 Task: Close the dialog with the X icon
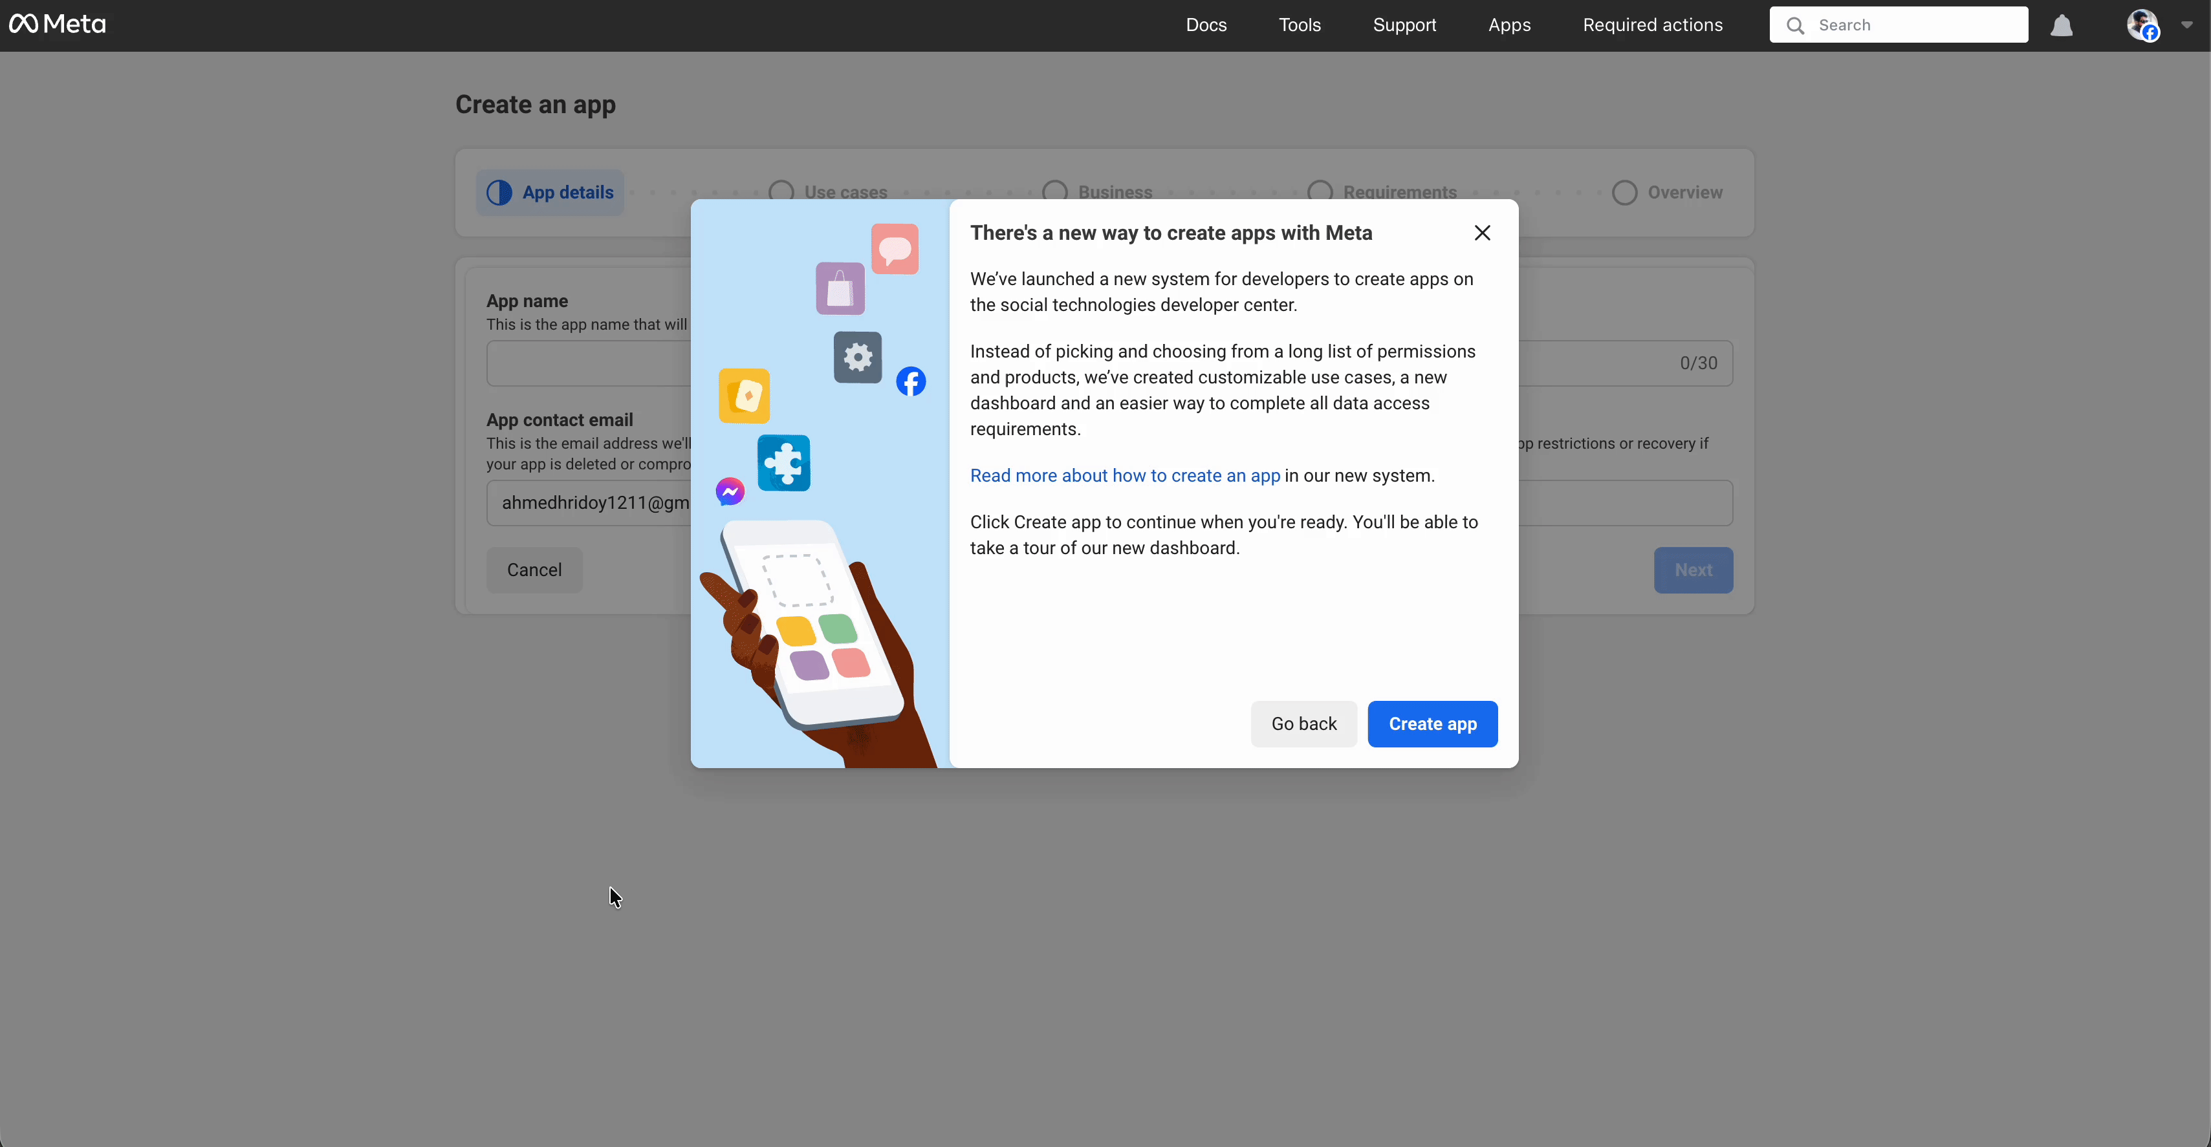1481,233
